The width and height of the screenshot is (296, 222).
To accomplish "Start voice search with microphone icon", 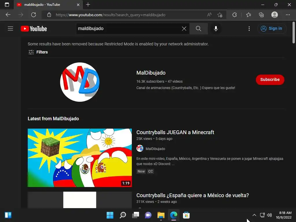I will pos(216,29).
